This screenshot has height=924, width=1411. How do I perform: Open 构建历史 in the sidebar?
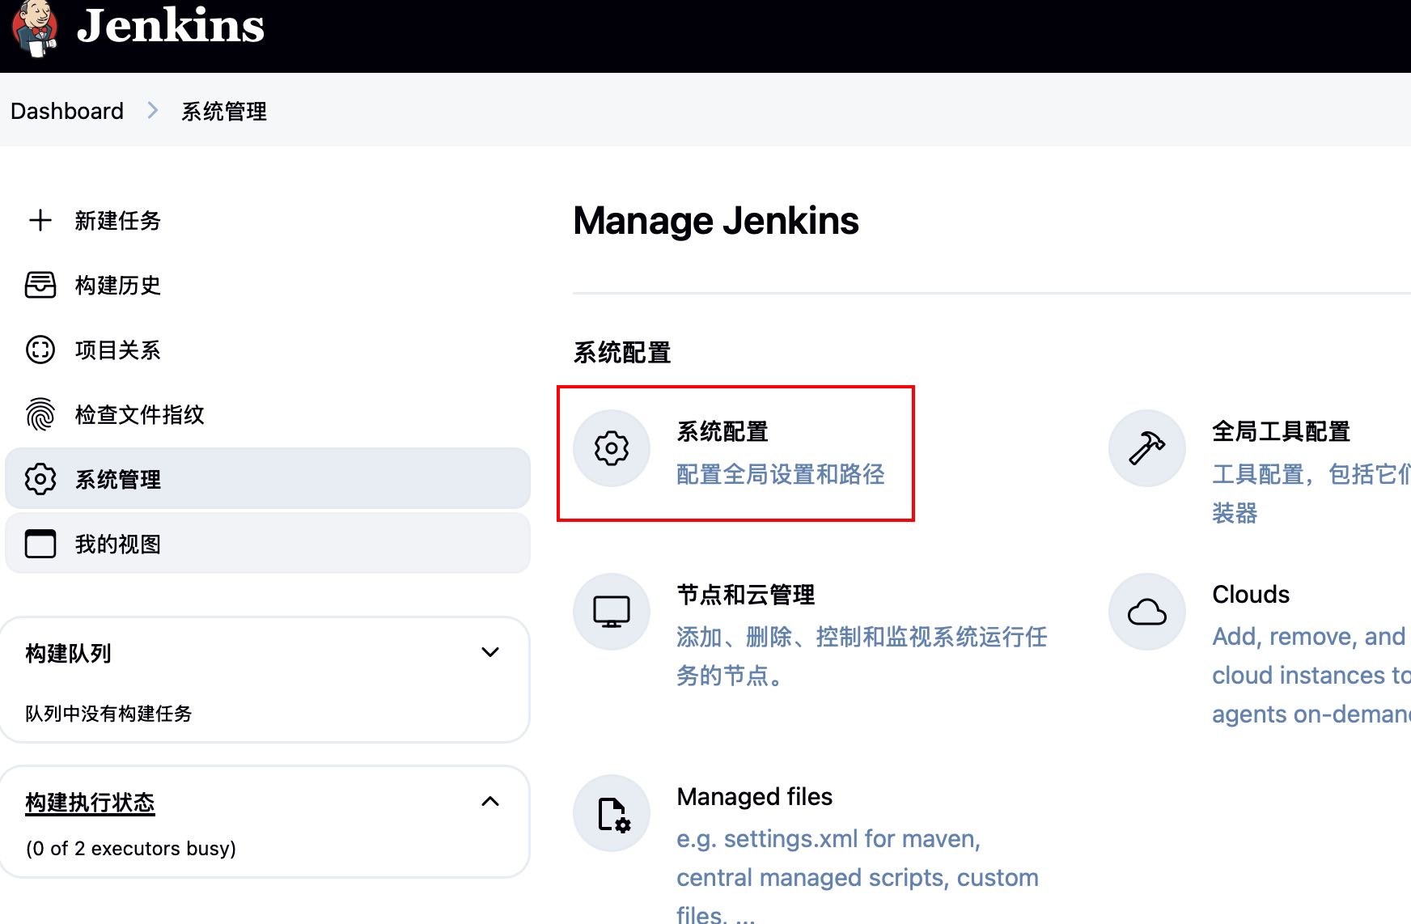pos(118,285)
